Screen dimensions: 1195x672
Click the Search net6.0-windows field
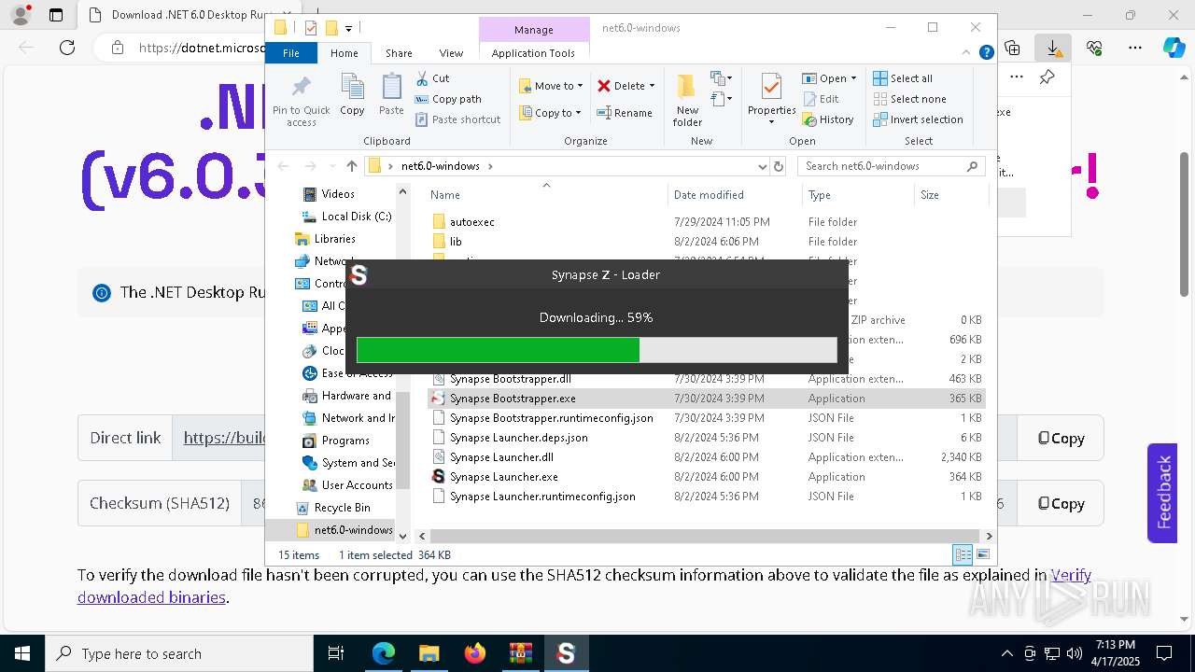point(891,166)
